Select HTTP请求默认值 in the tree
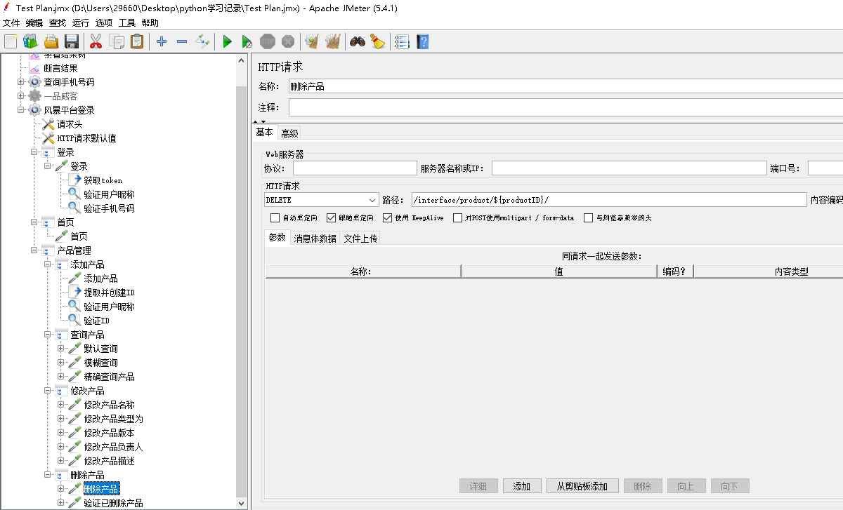Viewport: 843px width, 510px height. (86, 138)
